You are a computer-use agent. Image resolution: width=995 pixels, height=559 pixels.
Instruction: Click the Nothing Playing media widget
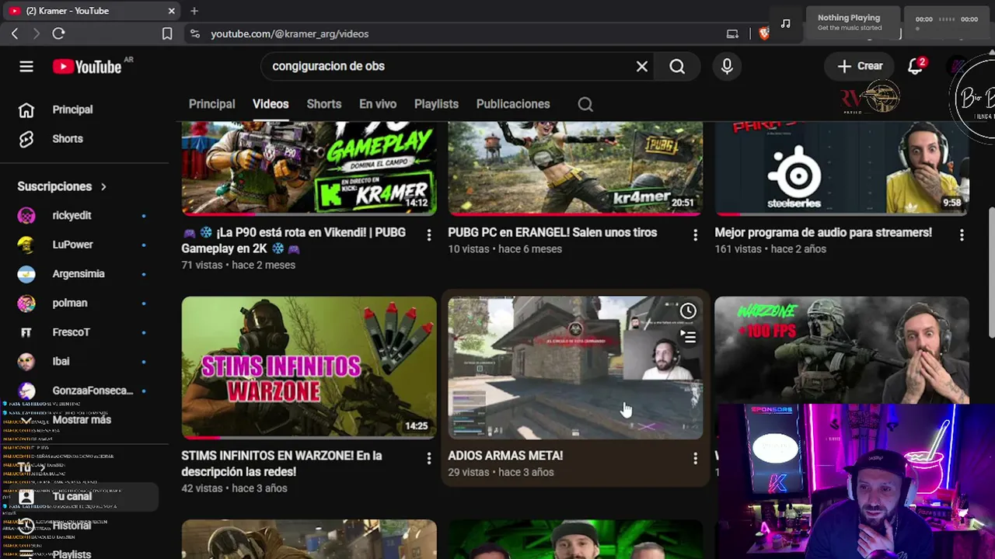[854, 23]
